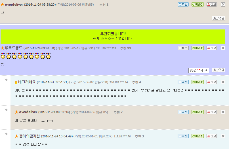Cancel recommendation on 뚜르드몽드's comment
Image resolution: width=229 pixels, height=149 pixels.
coord(183,48)
